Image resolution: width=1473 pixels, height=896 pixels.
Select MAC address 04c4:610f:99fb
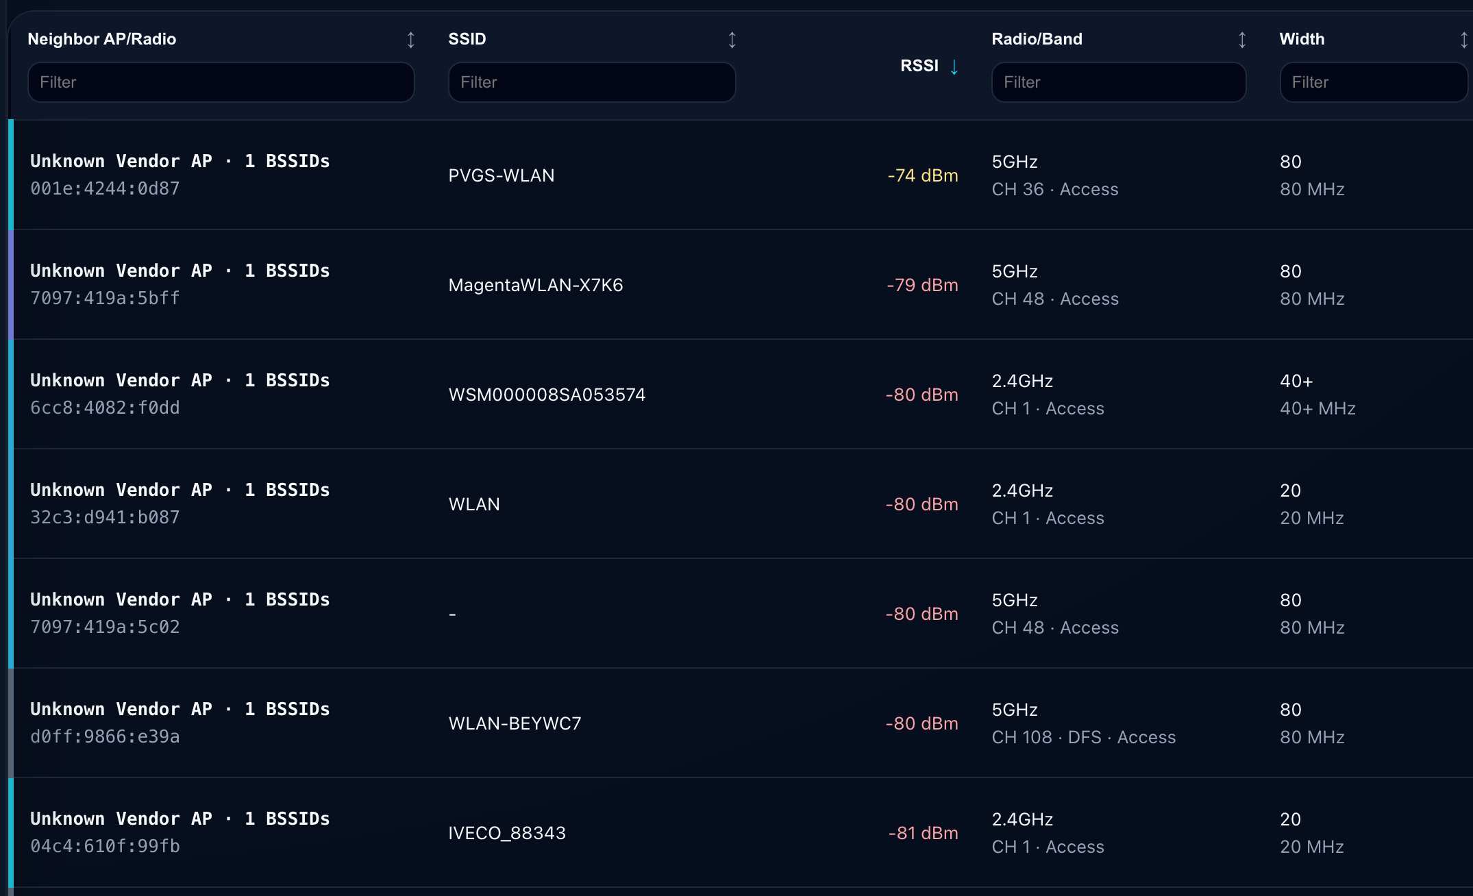[105, 846]
